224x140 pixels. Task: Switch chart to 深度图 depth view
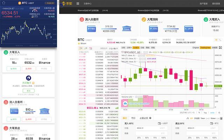[x=215, y=48]
